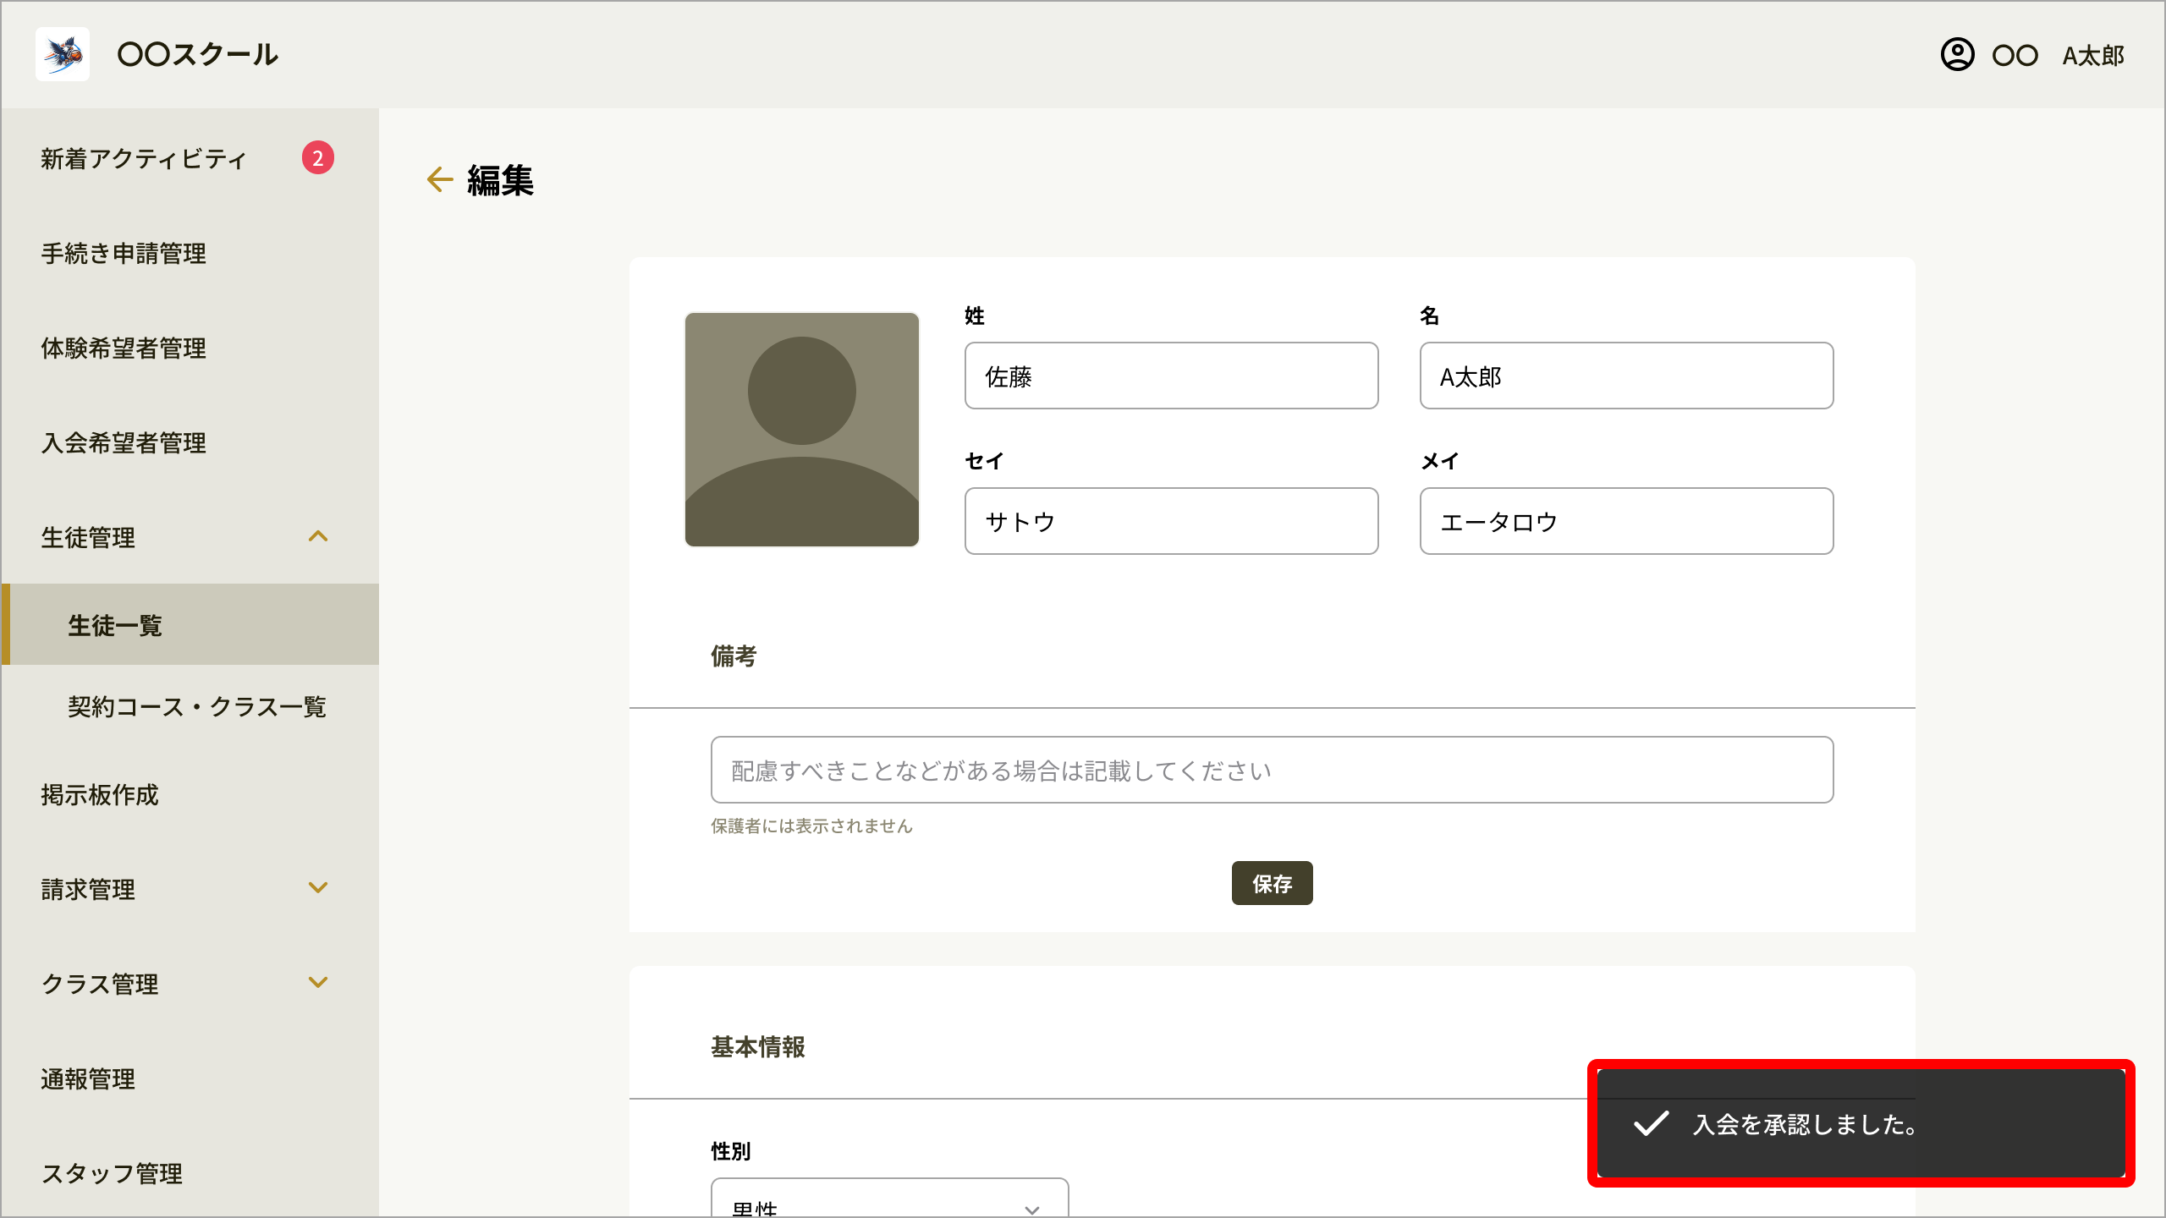Click the 生徒管理 menu label

[x=88, y=537]
